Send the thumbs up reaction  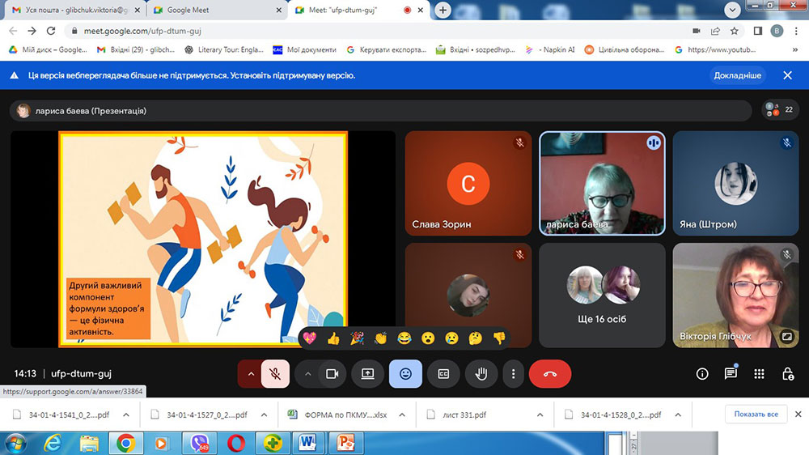tap(333, 338)
